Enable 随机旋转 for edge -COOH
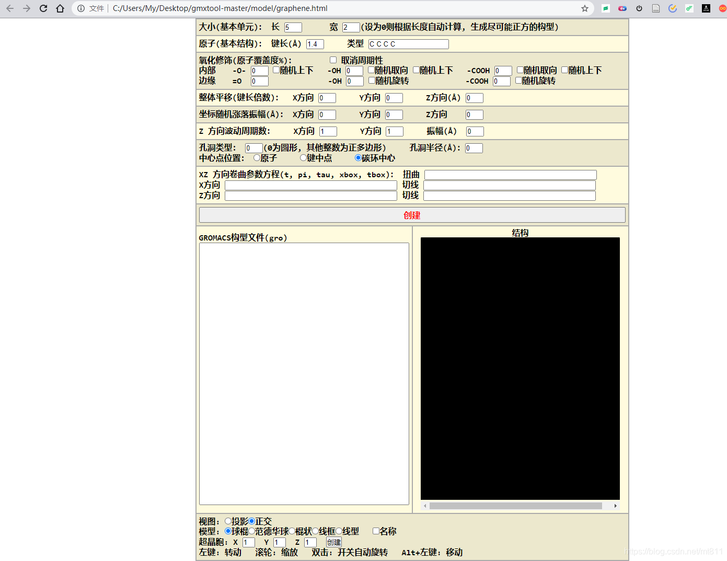 pos(518,81)
